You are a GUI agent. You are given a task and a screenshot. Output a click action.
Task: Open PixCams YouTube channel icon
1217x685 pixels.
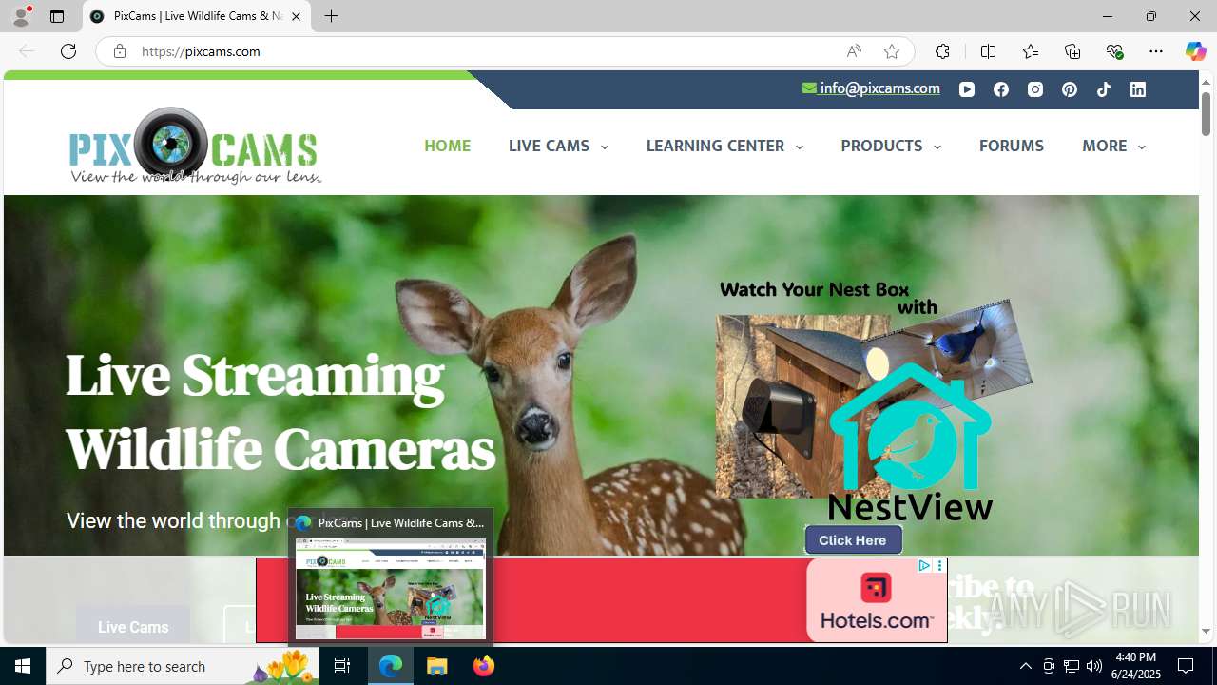coord(967,89)
